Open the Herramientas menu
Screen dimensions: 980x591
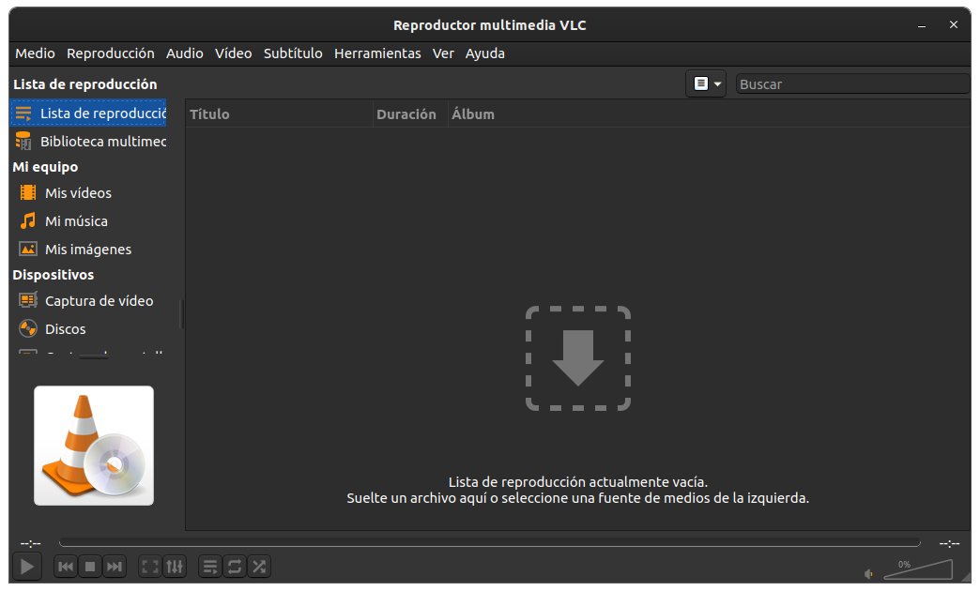tap(377, 53)
